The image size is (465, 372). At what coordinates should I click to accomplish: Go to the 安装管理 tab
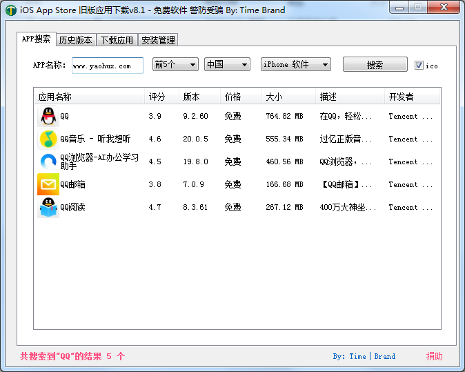click(158, 40)
